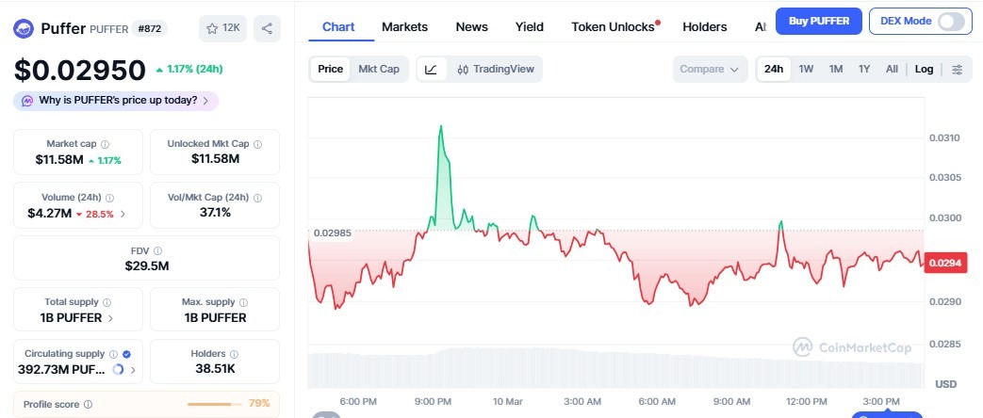This screenshot has width=983, height=418.
Task: Open the Compare dropdown
Action: pos(710,70)
